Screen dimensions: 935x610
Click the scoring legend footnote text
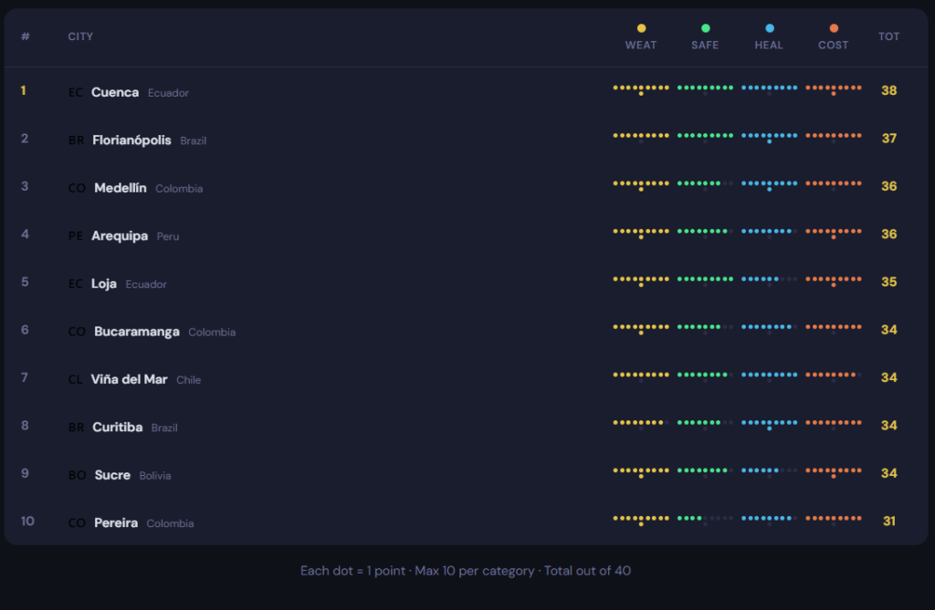[466, 571]
